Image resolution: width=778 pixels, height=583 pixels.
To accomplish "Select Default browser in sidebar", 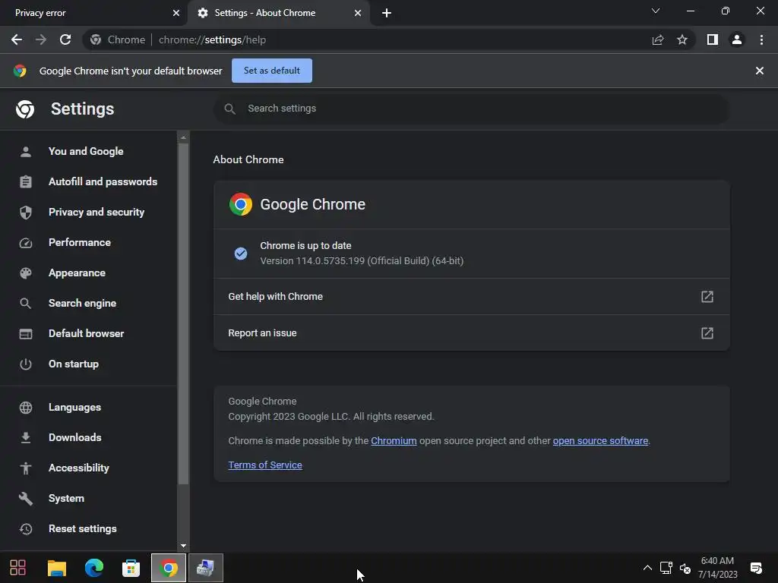I will click(x=87, y=334).
